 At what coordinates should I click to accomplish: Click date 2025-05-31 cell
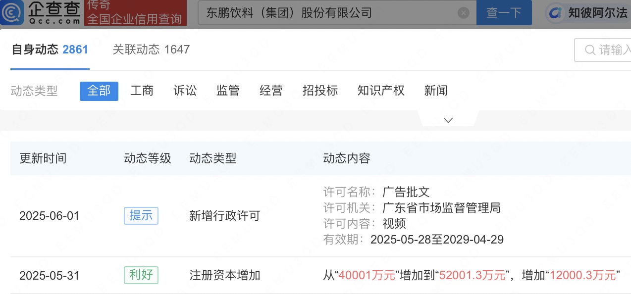point(49,275)
